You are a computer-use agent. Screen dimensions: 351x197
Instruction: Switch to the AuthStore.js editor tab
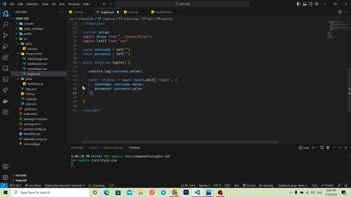pyautogui.click(x=164, y=12)
